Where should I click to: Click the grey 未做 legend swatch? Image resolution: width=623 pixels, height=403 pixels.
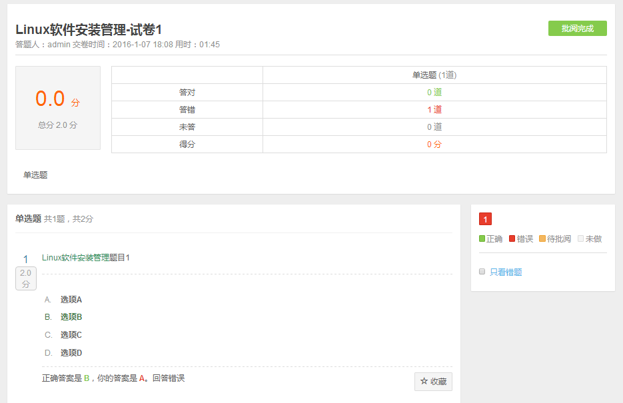tap(580, 238)
